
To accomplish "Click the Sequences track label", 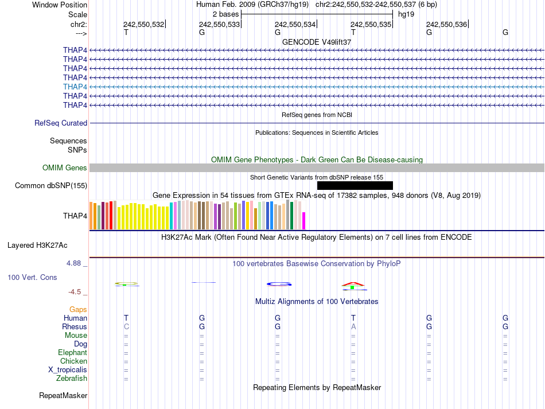I will tap(68, 141).
